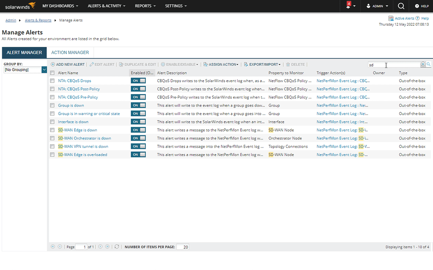The height and width of the screenshot is (270, 433).
Task: Open the Assign Action tool
Action: point(220,64)
